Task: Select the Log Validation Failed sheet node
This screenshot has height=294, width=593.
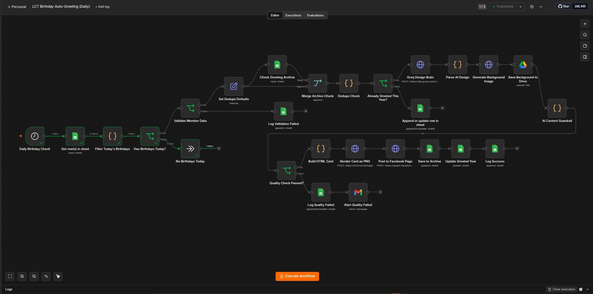Action: click(x=284, y=111)
